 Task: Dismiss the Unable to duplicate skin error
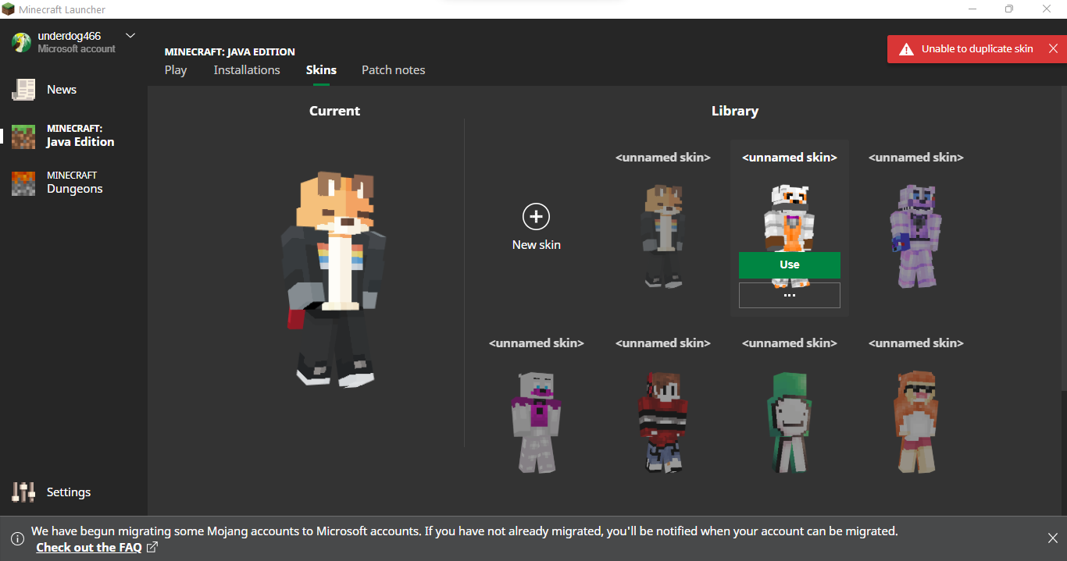(1053, 48)
